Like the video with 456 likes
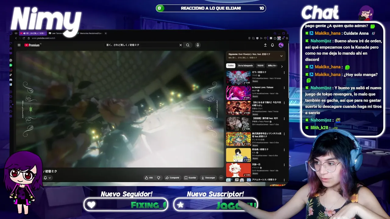The width and height of the screenshot is (390, 219). coord(149,178)
